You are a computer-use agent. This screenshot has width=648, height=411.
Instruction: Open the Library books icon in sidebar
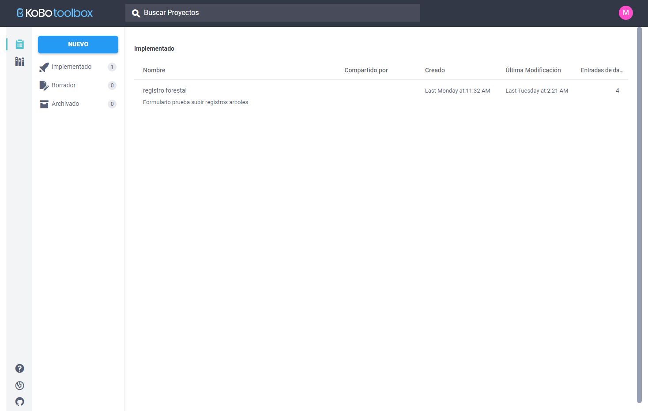[19, 61]
